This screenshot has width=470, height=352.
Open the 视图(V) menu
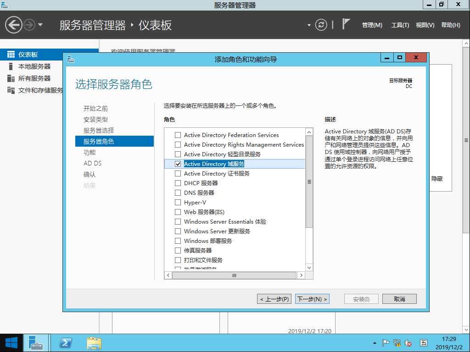[x=425, y=25]
